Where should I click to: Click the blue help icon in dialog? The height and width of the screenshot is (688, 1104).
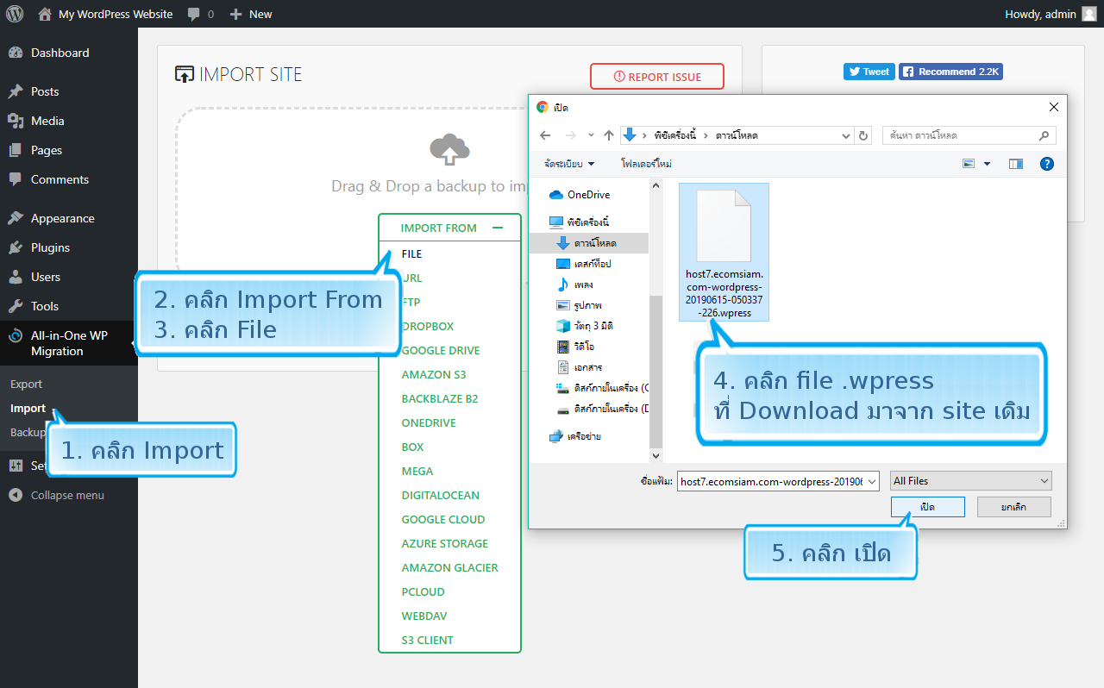tap(1047, 164)
